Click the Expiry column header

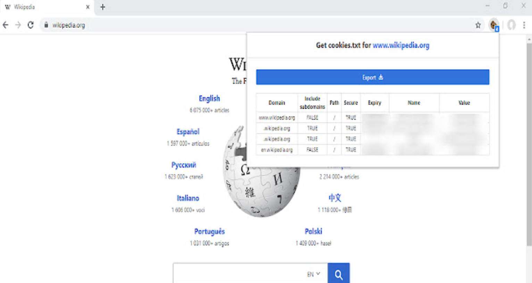pyautogui.click(x=375, y=103)
